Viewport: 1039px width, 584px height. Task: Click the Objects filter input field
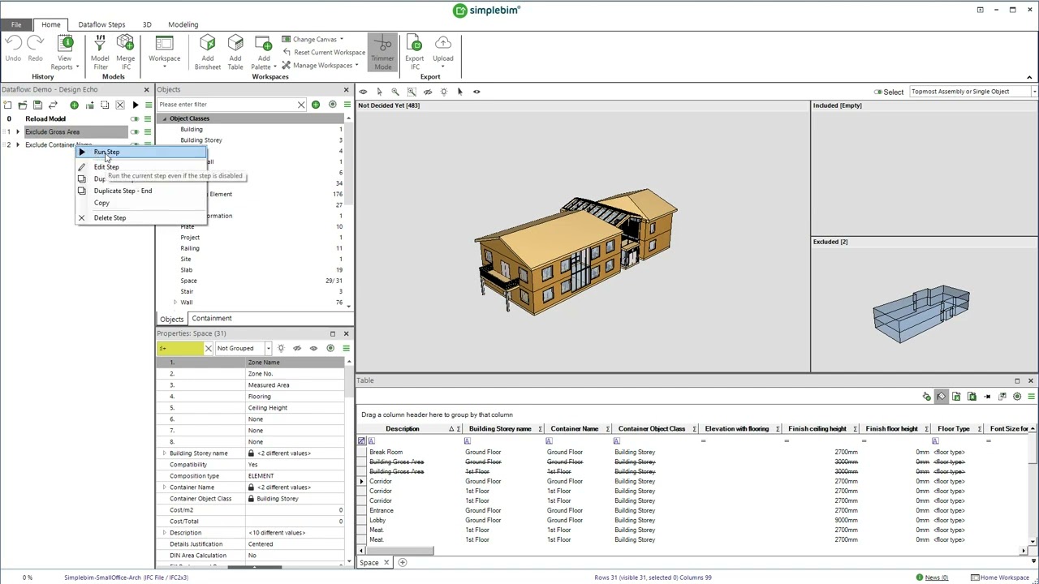pos(226,105)
